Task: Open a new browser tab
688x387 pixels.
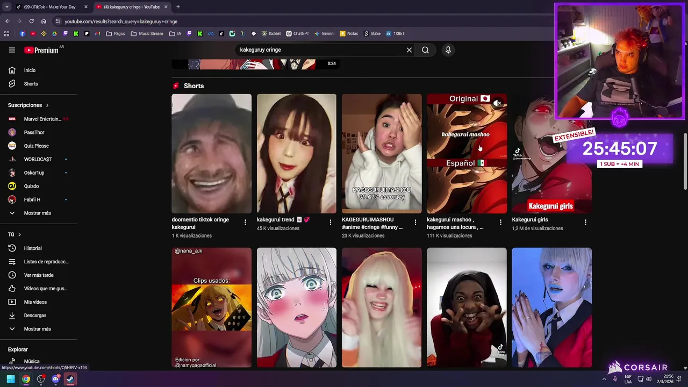Action: click(178, 7)
